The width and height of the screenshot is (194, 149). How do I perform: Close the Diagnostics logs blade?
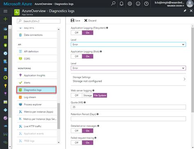click(x=191, y=11)
